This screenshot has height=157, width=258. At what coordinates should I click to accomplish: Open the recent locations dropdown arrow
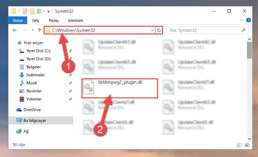[33, 30]
